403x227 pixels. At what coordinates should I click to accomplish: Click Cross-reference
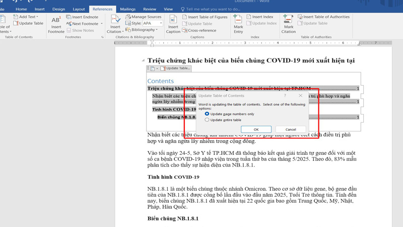point(199,30)
